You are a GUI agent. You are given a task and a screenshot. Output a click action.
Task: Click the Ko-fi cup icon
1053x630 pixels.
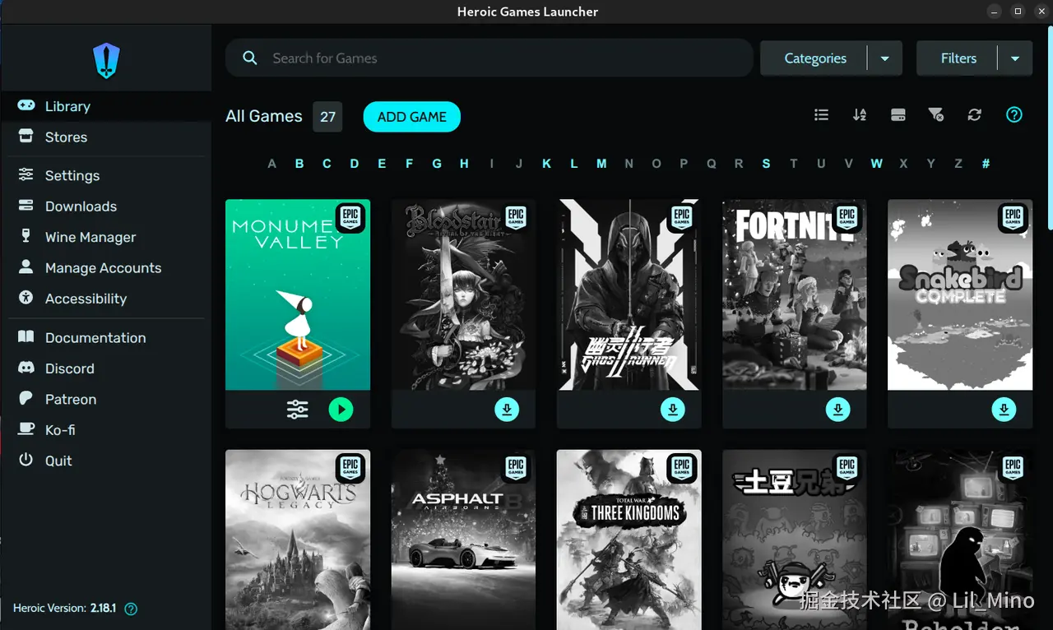[x=26, y=428]
